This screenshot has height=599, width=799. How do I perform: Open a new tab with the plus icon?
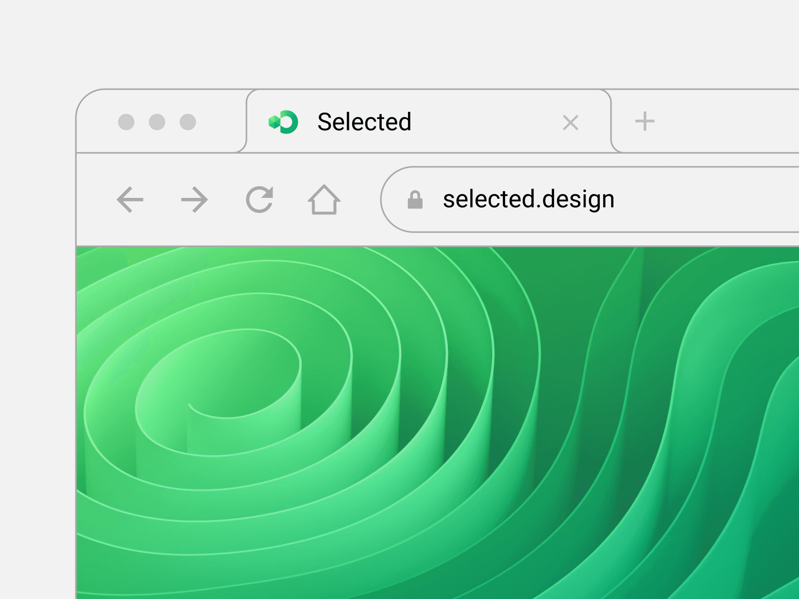coord(645,121)
